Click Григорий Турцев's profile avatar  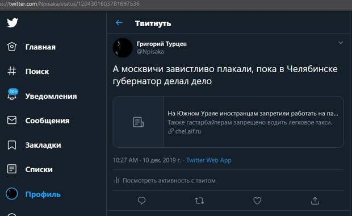pyautogui.click(x=123, y=48)
